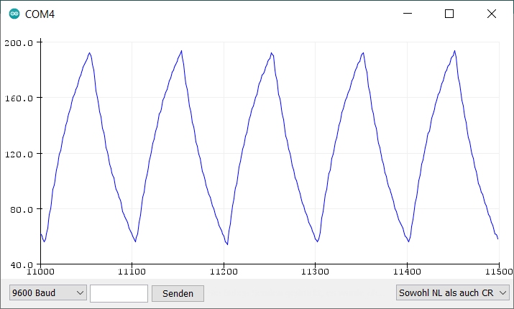This screenshot has width=514, height=309.
Task: Click the 11000 x-axis label
Action: pos(40,273)
